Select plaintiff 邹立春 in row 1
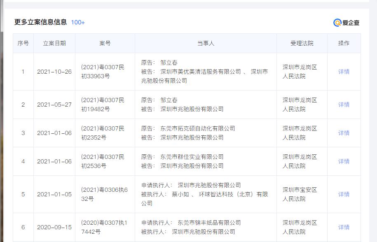The height and width of the screenshot is (242, 377). [169, 63]
